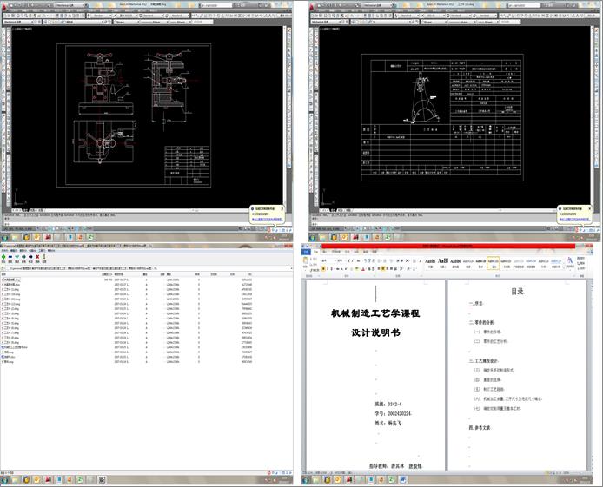The image size is (603, 487).
Task: Open the Tools (工具) menu in 7-Zip
Action: click(x=42, y=250)
